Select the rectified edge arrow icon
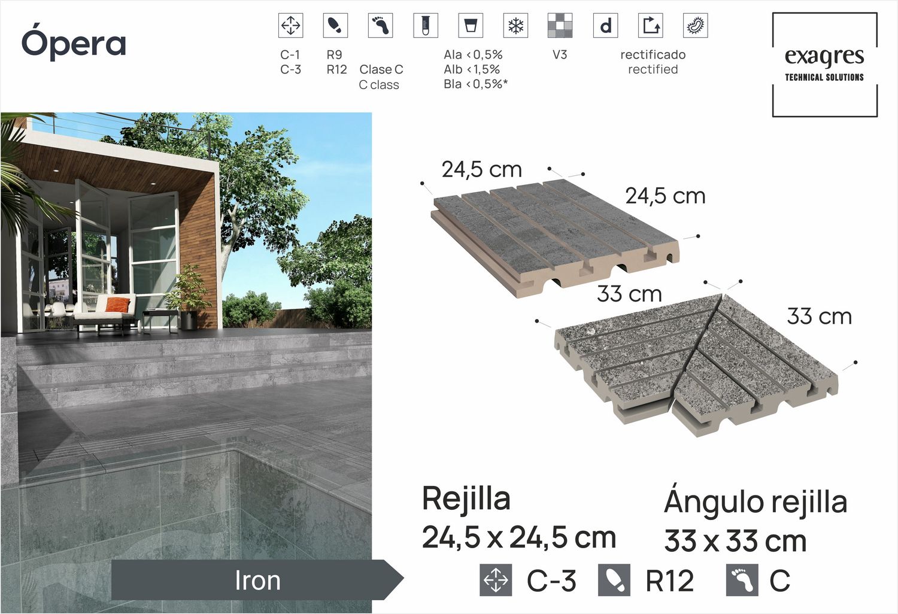 point(650,26)
